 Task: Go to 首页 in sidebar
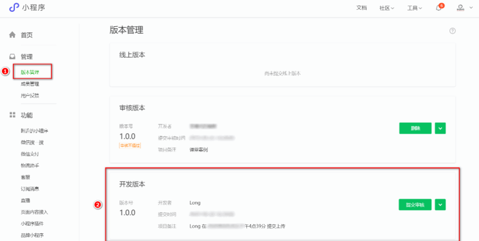[x=26, y=35]
